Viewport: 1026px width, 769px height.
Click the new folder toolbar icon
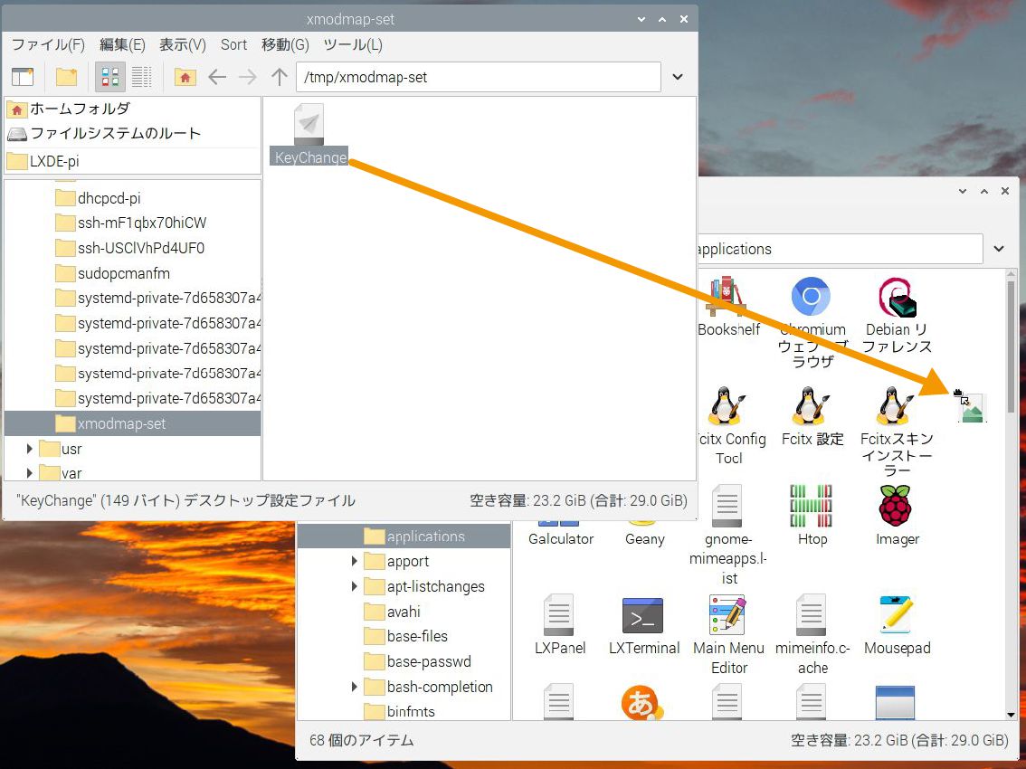(66, 77)
